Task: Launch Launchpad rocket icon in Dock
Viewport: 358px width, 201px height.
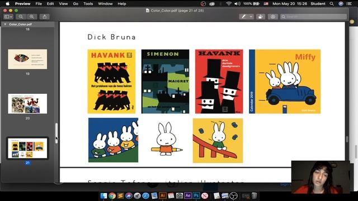Action: (138, 196)
